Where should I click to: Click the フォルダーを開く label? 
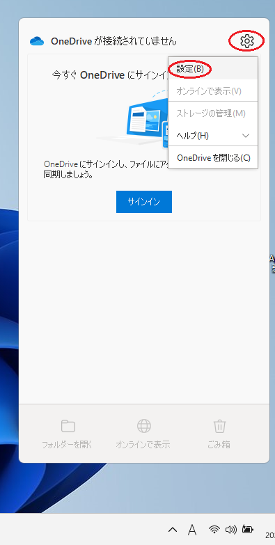pyautogui.click(x=67, y=444)
